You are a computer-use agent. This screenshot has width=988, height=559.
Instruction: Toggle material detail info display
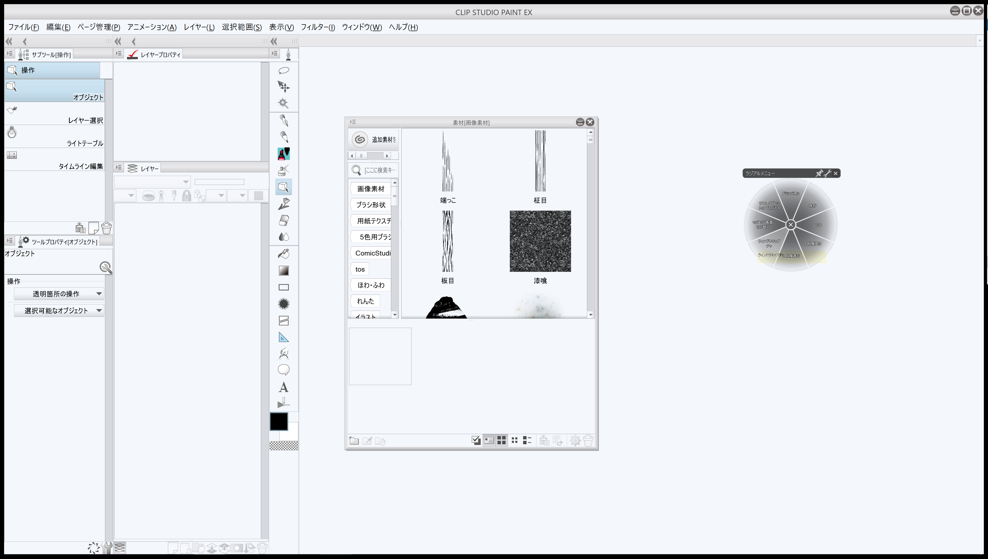click(489, 440)
